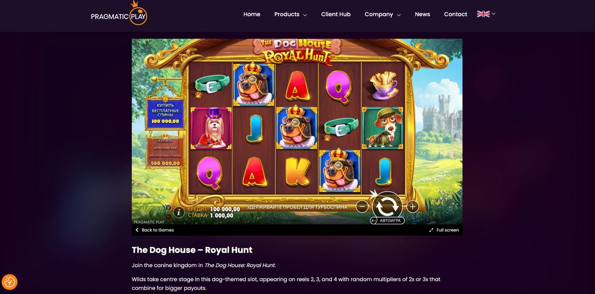
Task: Click the Dog House Royal Hunt game logo
Action: pos(296,51)
